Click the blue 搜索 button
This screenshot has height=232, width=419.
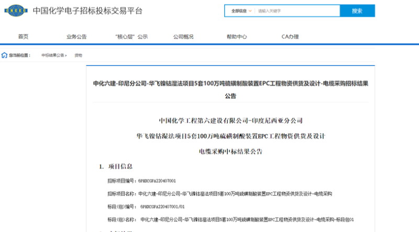pos(357,10)
